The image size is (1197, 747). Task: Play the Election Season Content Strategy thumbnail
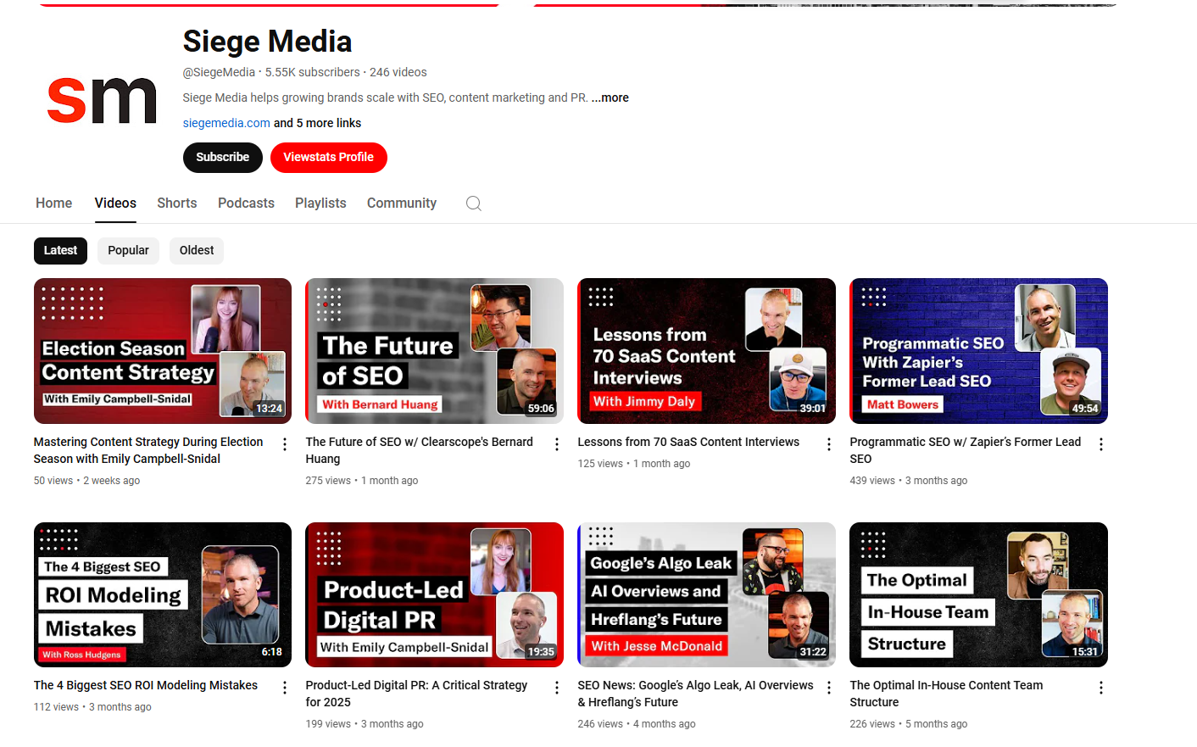click(163, 351)
